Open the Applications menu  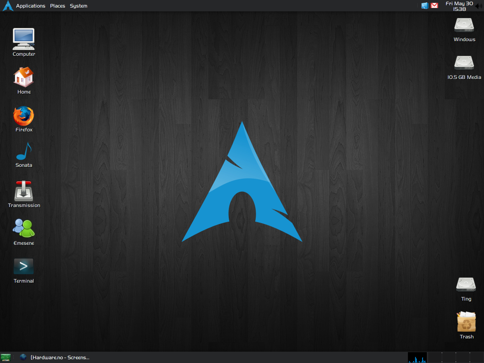[31, 6]
